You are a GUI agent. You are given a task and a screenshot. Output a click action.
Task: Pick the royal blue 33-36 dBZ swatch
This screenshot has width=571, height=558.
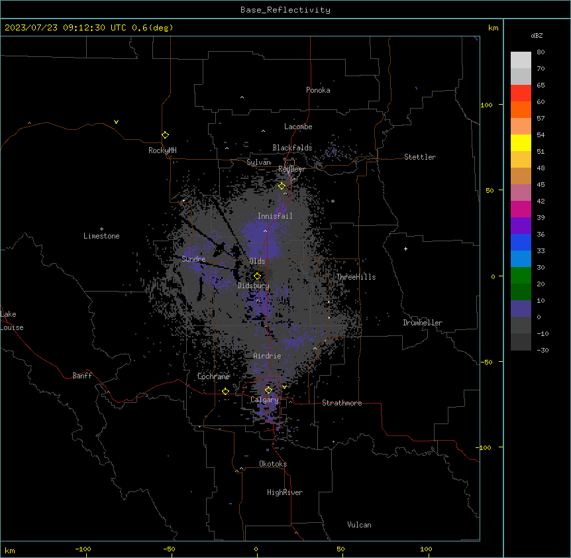521,242
